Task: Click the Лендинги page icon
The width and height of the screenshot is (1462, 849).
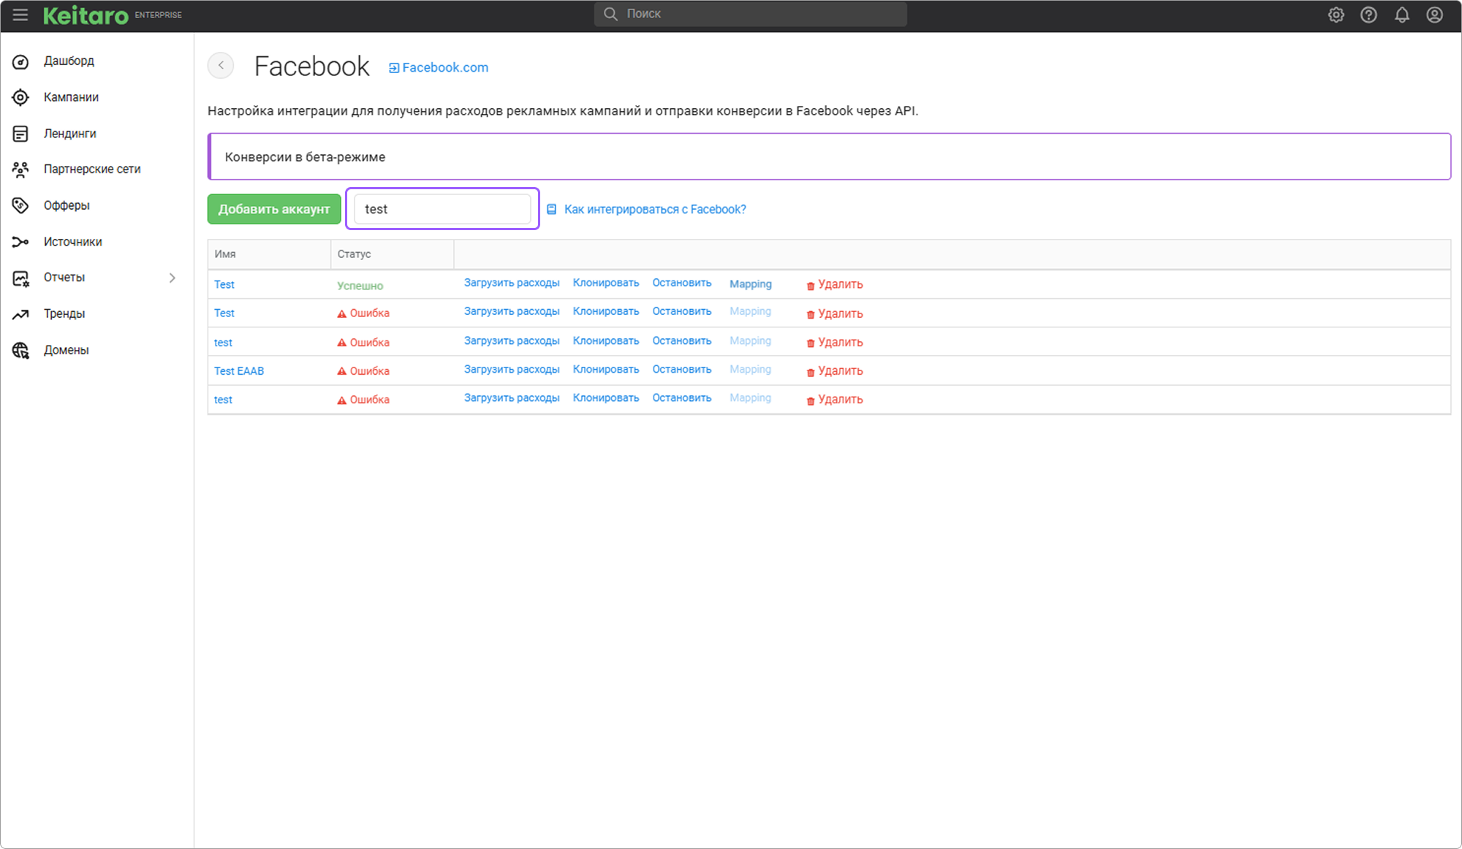Action: pos(20,134)
